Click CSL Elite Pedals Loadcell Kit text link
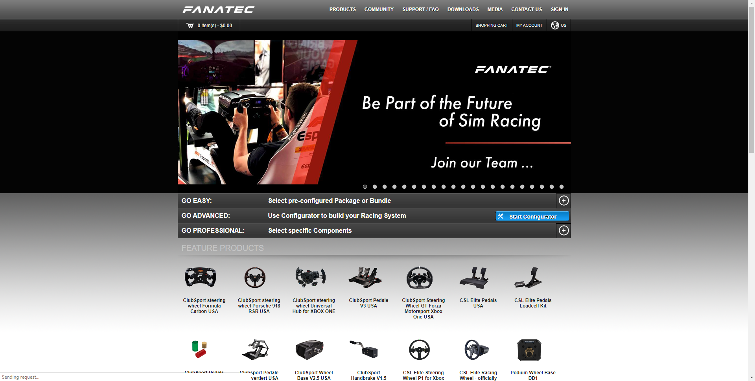The image size is (755, 381). click(533, 303)
